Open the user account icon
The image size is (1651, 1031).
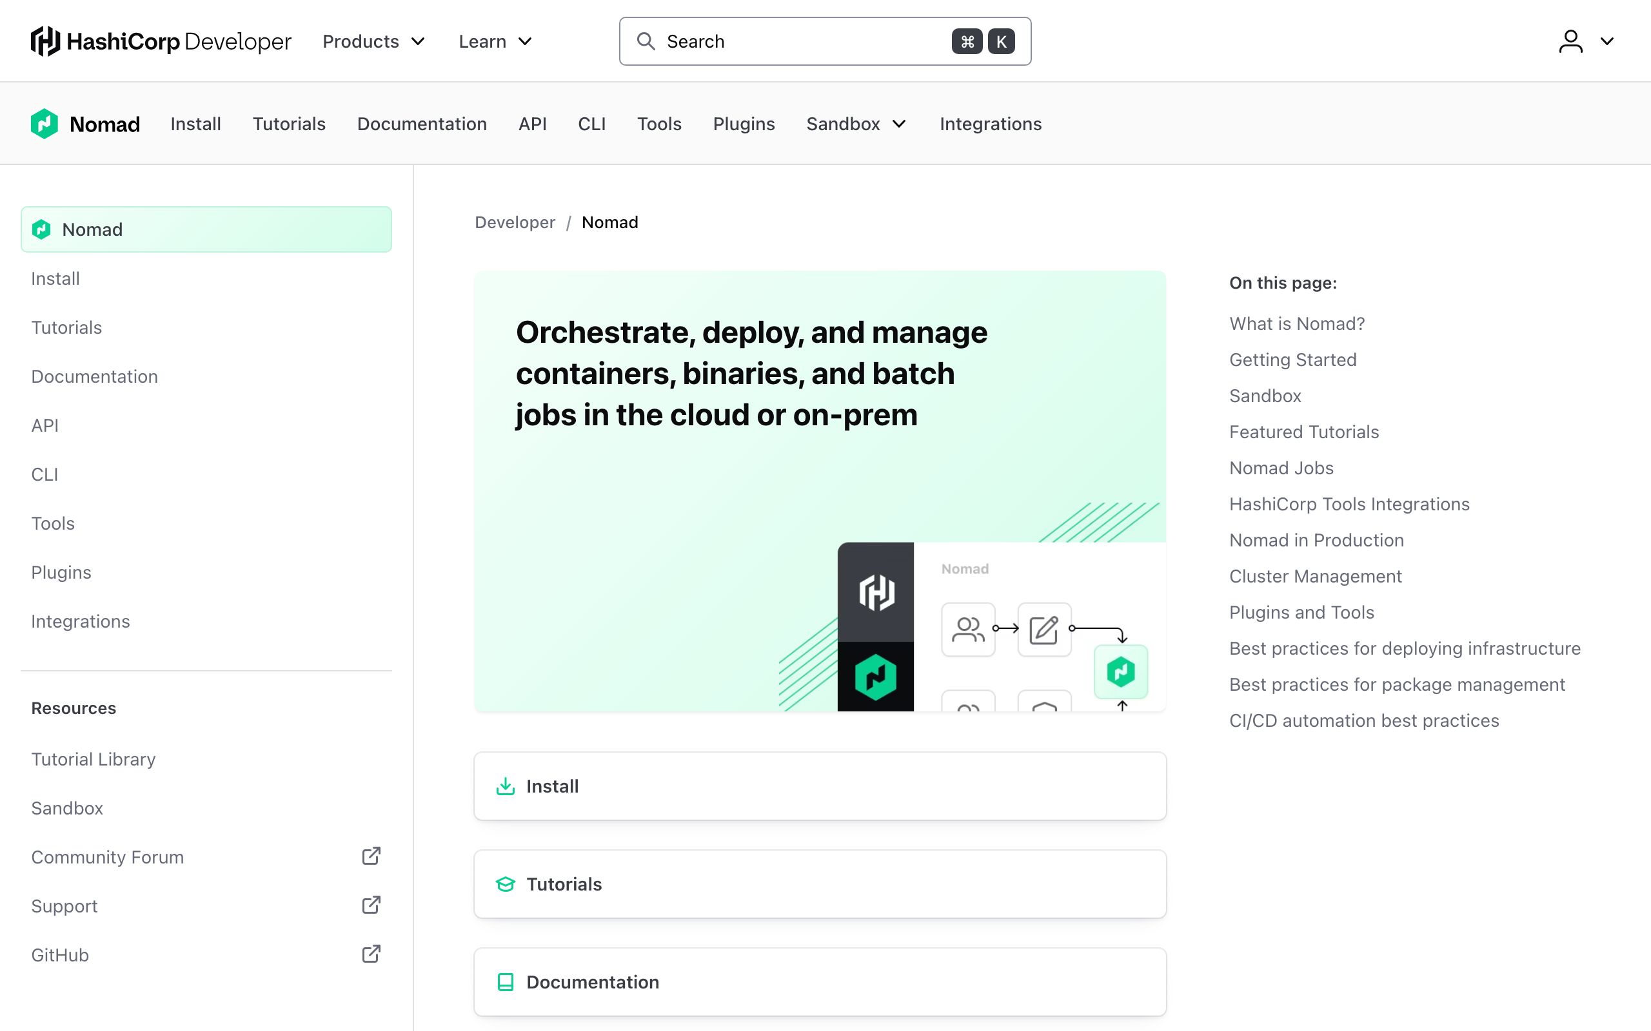(x=1570, y=41)
